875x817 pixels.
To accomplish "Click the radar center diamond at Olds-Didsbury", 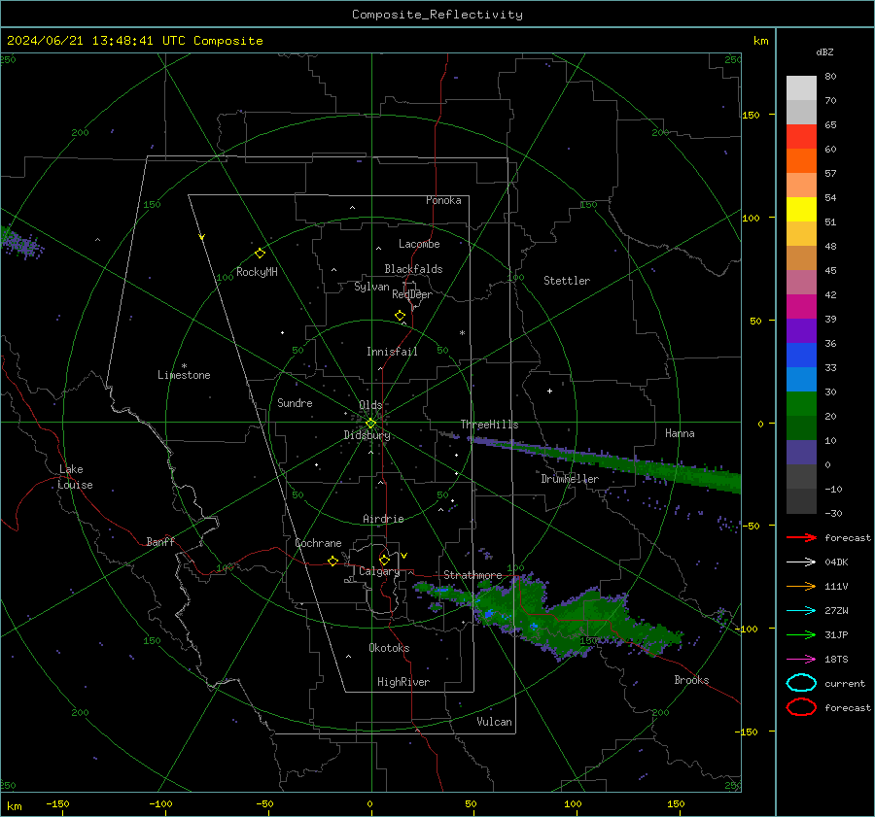I will click(x=370, y=424).
